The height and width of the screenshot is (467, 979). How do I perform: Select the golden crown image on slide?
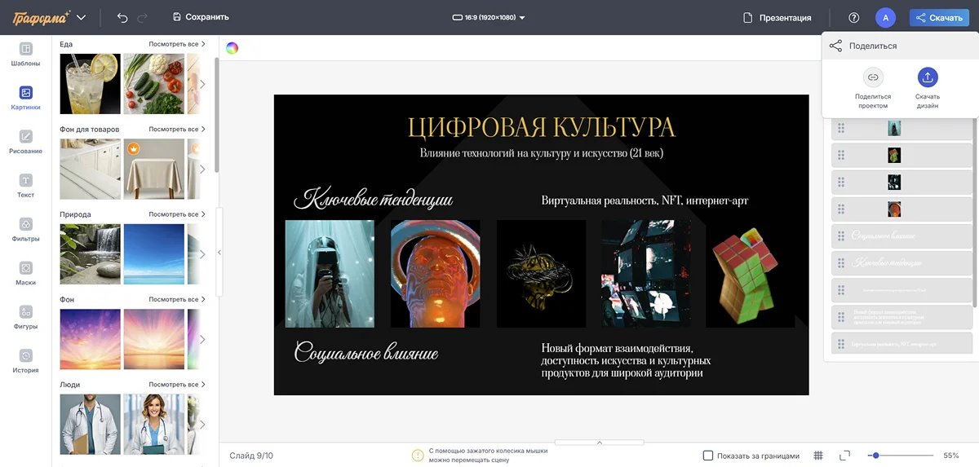point(541,274)
